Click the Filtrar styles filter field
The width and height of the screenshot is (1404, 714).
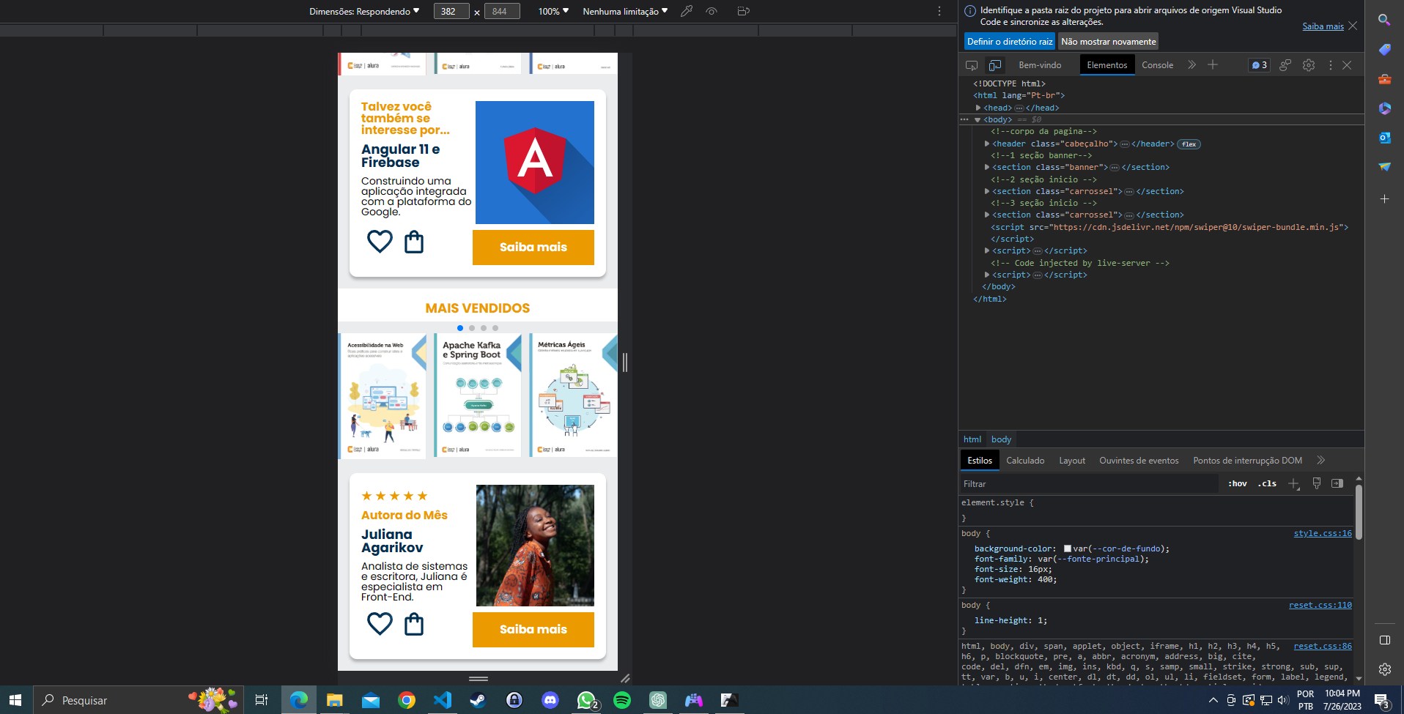[1089, 484]
